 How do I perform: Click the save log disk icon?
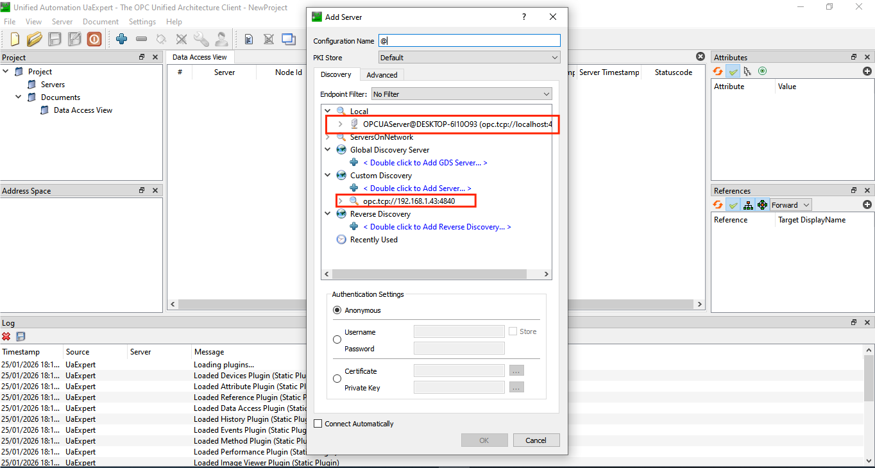(x=21, y=337)
